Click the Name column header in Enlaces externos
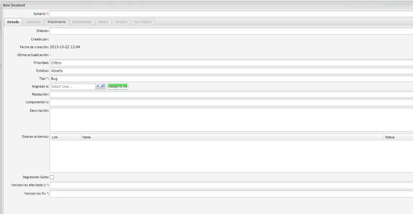The width and height of the screenshot is (413, 214). (87, 137)
